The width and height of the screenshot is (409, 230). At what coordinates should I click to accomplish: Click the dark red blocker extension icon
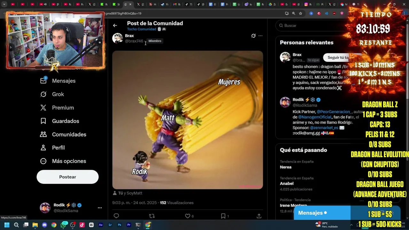click(x=334, y=13)
